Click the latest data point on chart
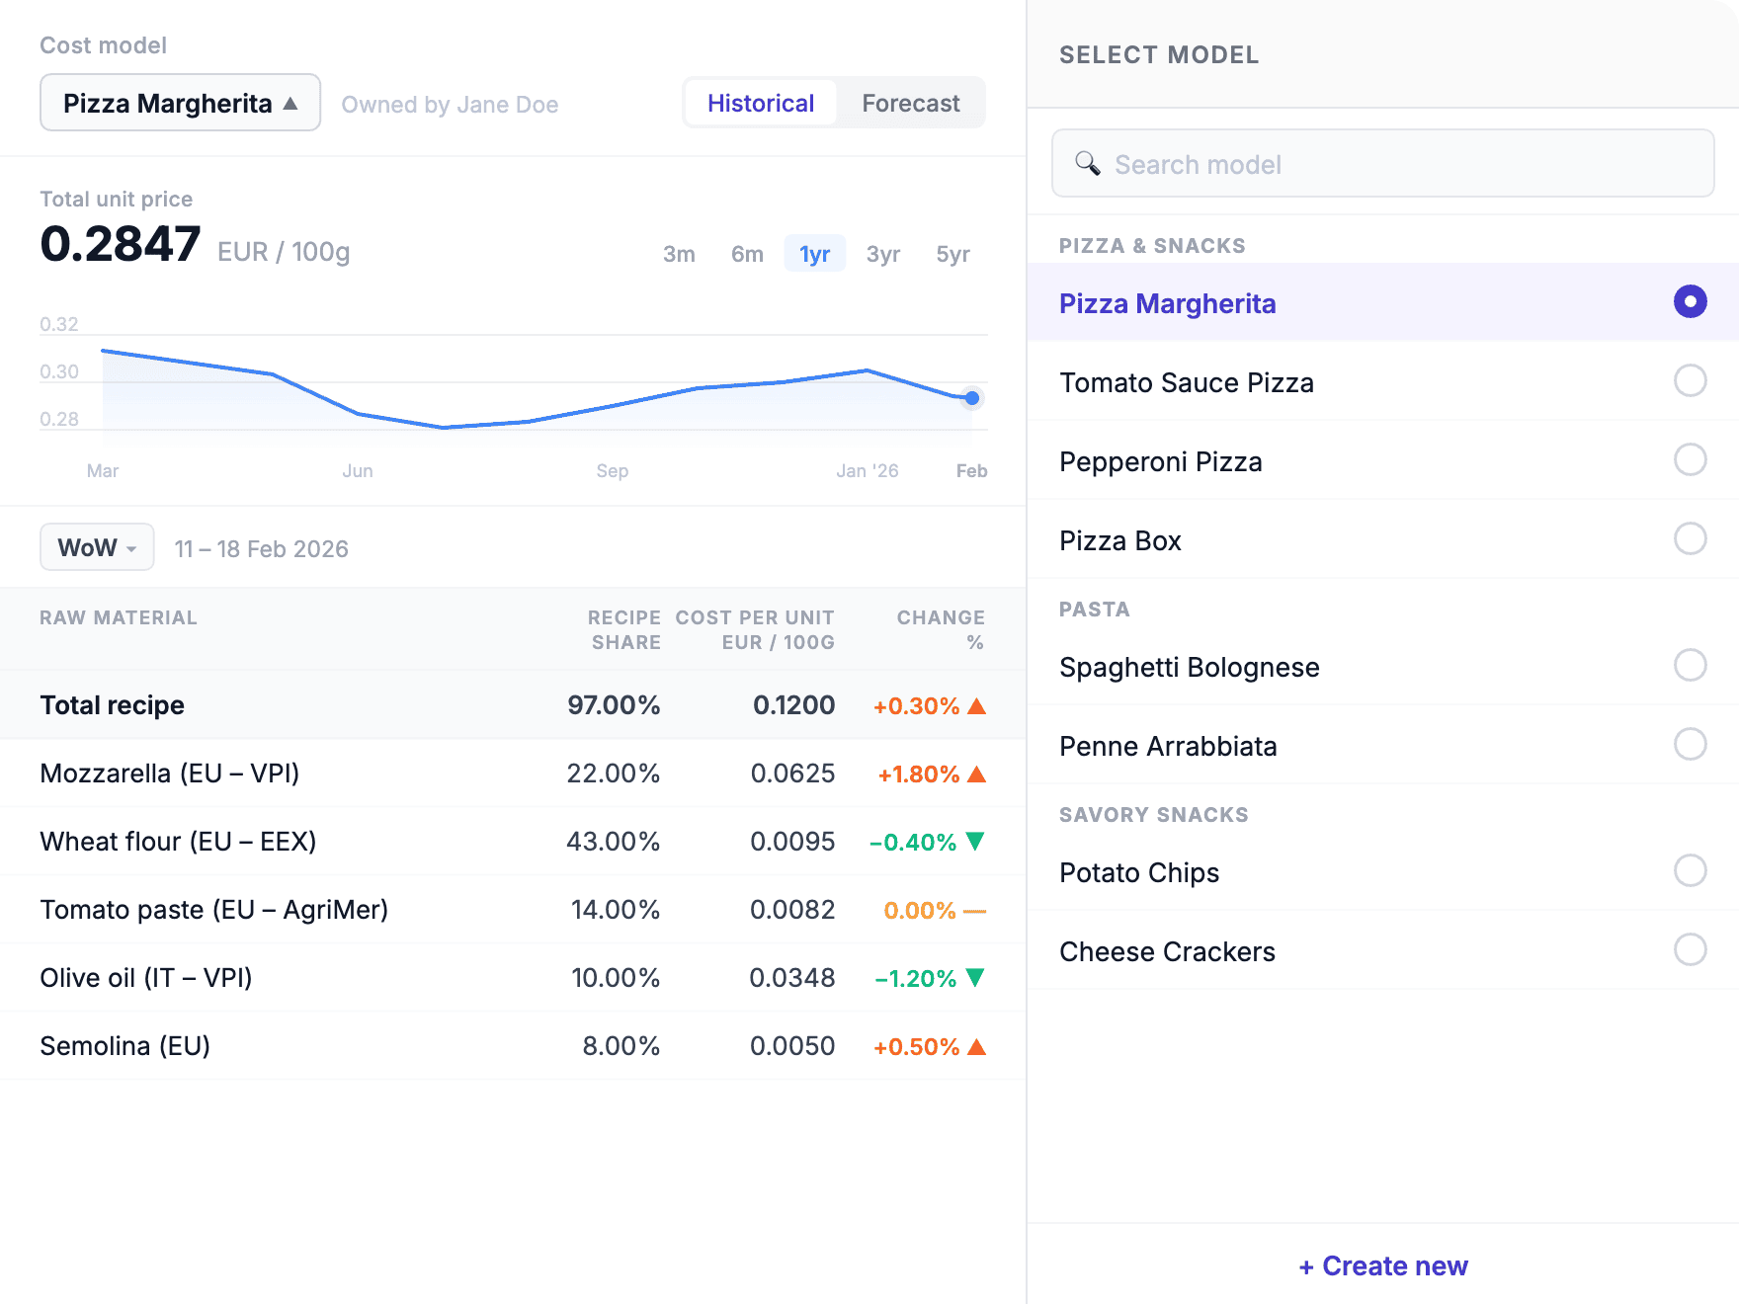Image resolution: width=1739 pixels, height=1304 pixels. (972, 398)
